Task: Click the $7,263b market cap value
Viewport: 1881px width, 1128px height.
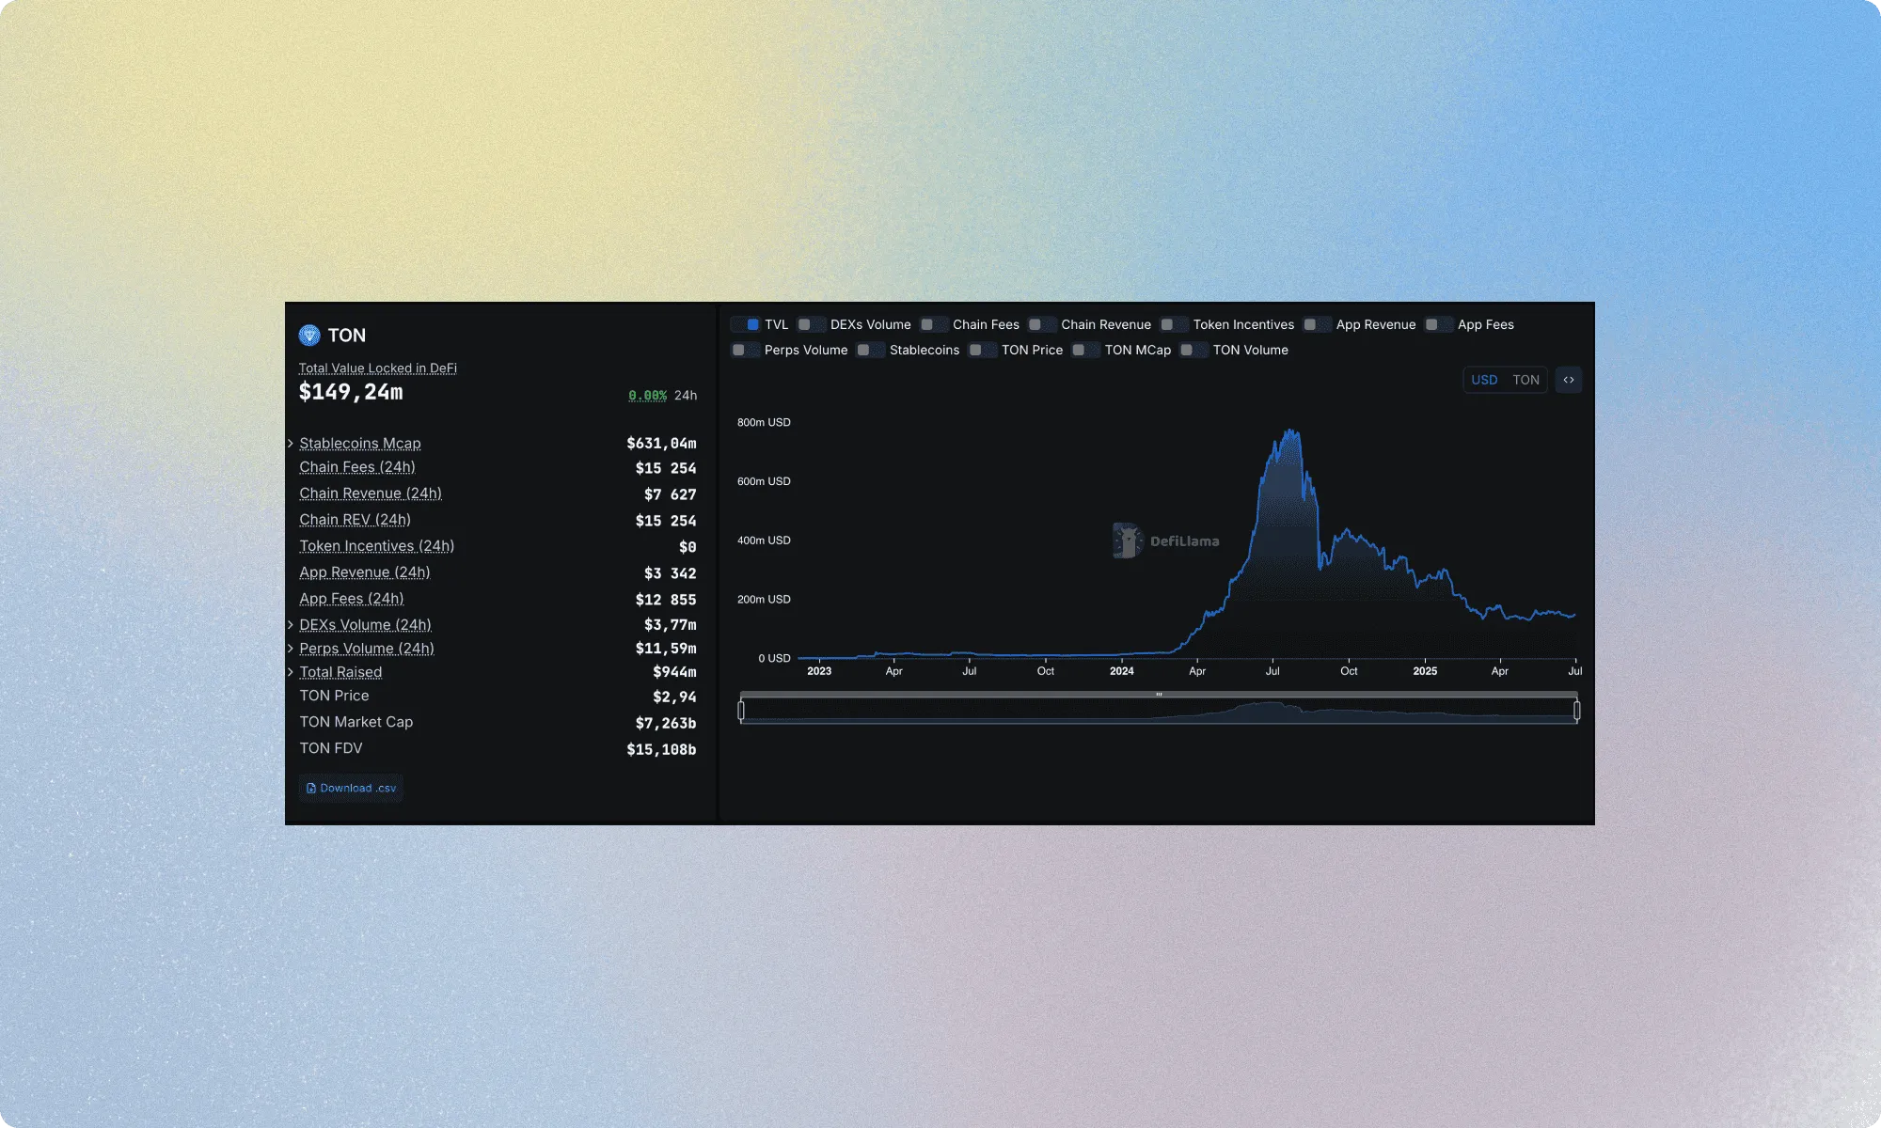Action: point(666,724)
